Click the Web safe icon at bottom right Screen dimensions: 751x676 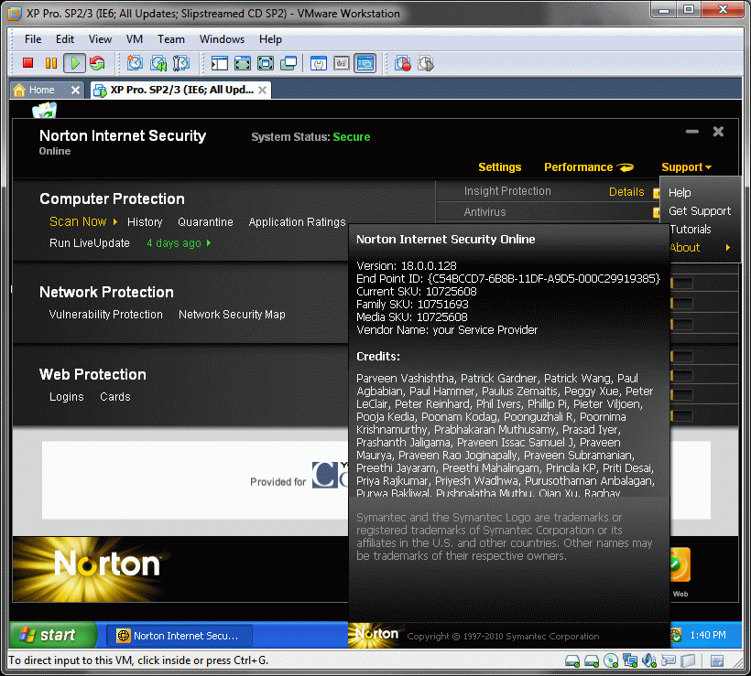680,567
